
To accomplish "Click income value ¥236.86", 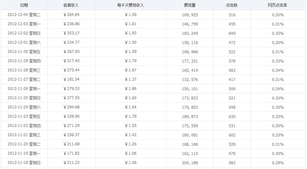I will pyautogui.click(x=71, y=24).
